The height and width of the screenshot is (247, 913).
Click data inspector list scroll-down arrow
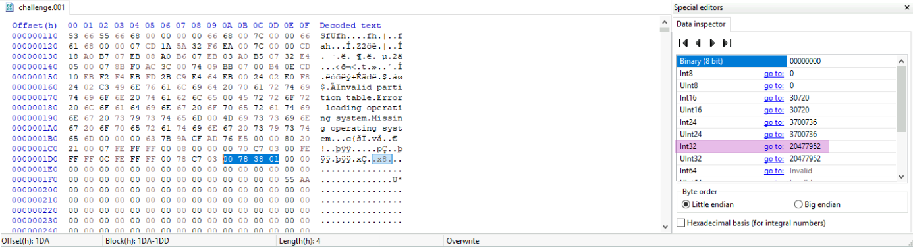coord(901,176)
